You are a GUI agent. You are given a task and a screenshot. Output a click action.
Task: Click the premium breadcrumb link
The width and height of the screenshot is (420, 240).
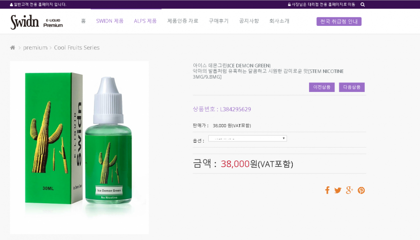coord(35,47)
